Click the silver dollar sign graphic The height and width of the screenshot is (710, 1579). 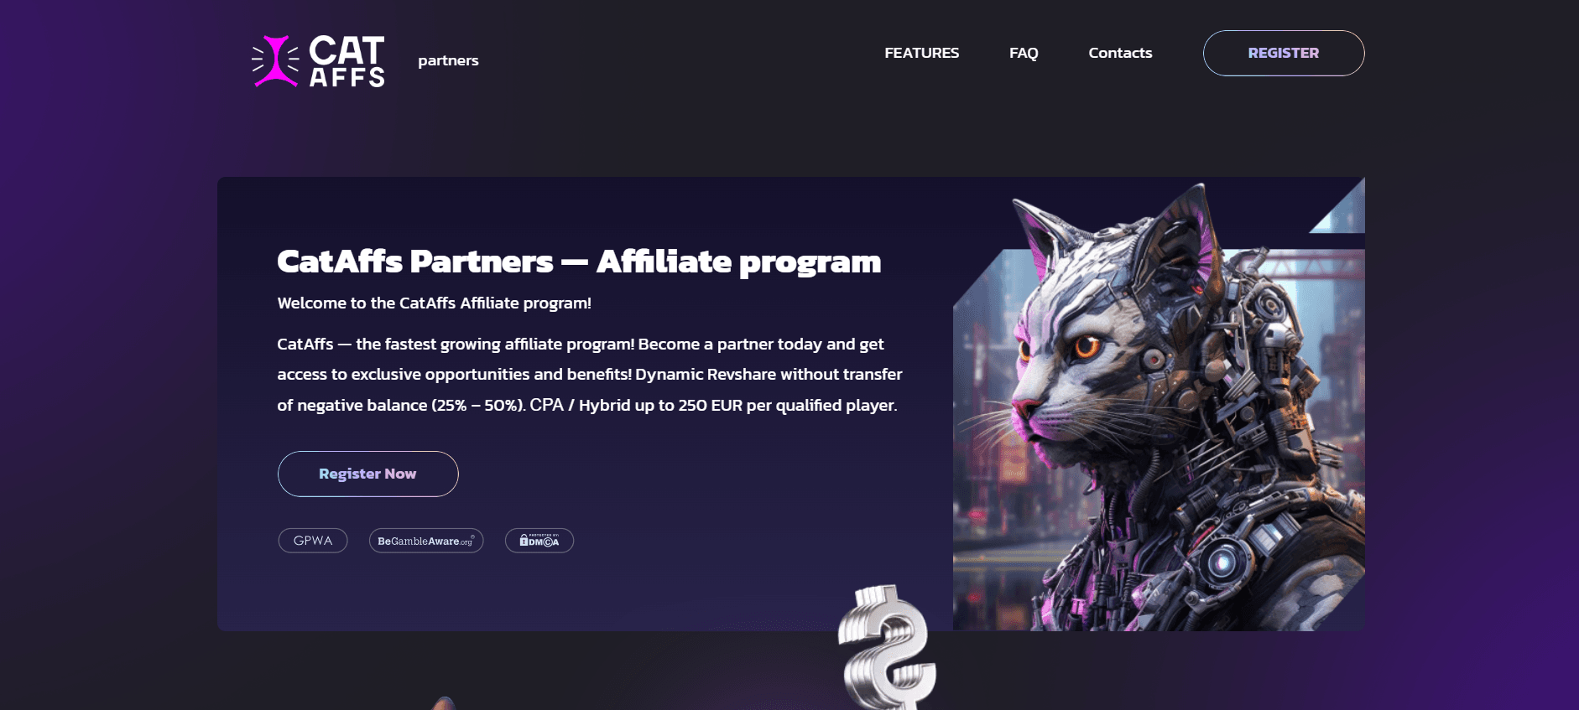tap(887, 647)
